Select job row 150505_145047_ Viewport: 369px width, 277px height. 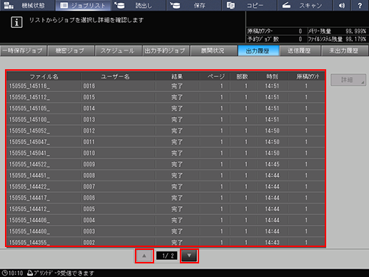(x=166, y=142)
